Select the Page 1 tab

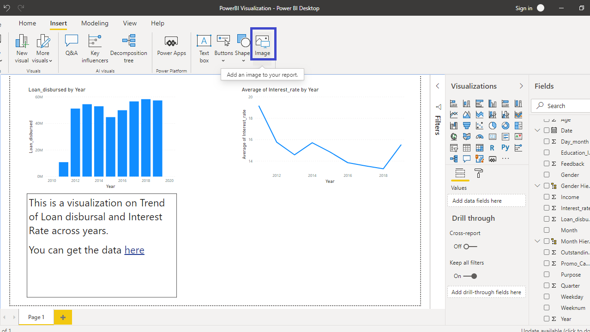point(36,317)
